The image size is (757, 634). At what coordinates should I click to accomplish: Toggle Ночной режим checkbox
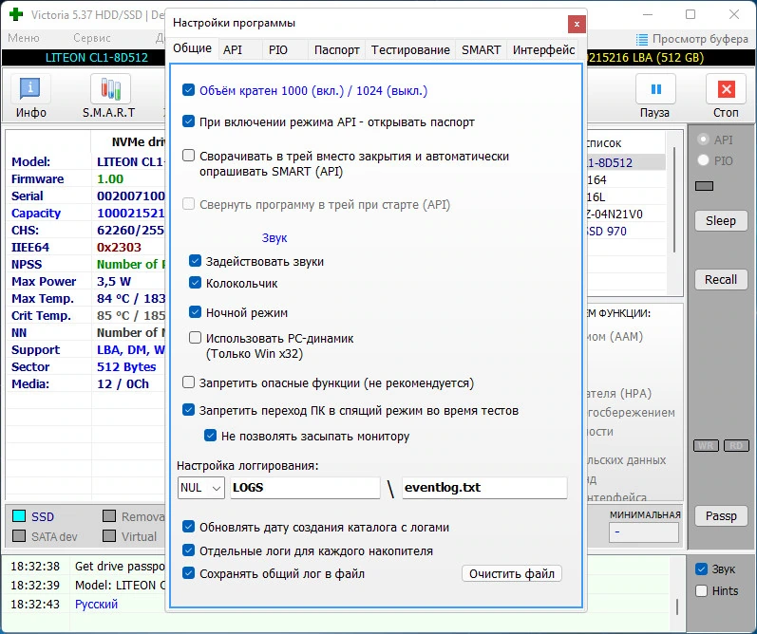pos(195,312)
